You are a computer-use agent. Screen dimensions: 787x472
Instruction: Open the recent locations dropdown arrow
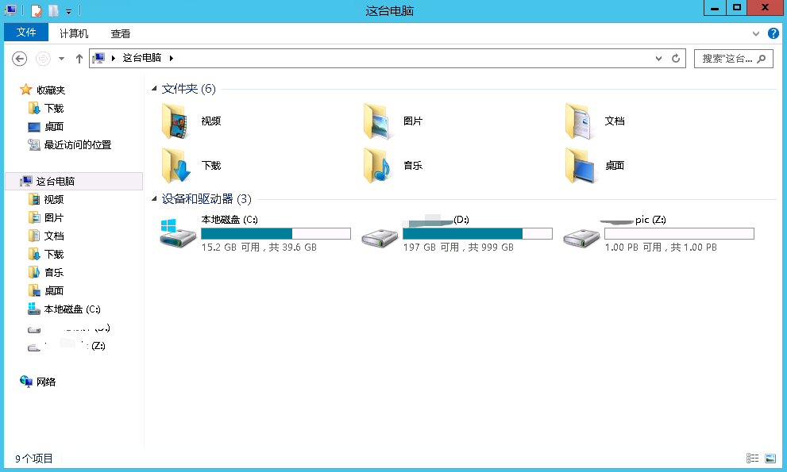[61, 59]
